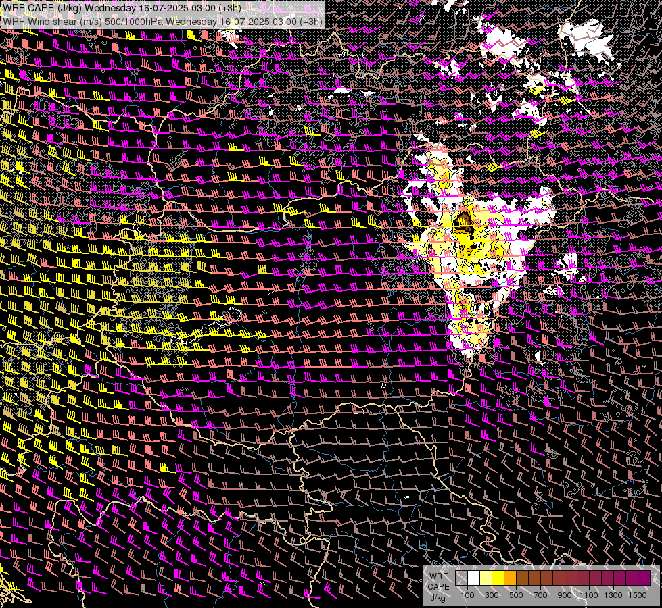Click the '1300' legend value label

[613, 595]
